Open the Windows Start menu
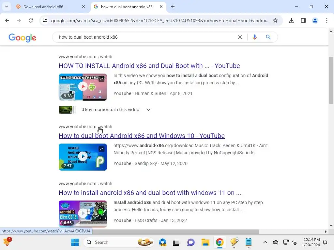Viewport: 334px width, 250px height. (75, 242)
